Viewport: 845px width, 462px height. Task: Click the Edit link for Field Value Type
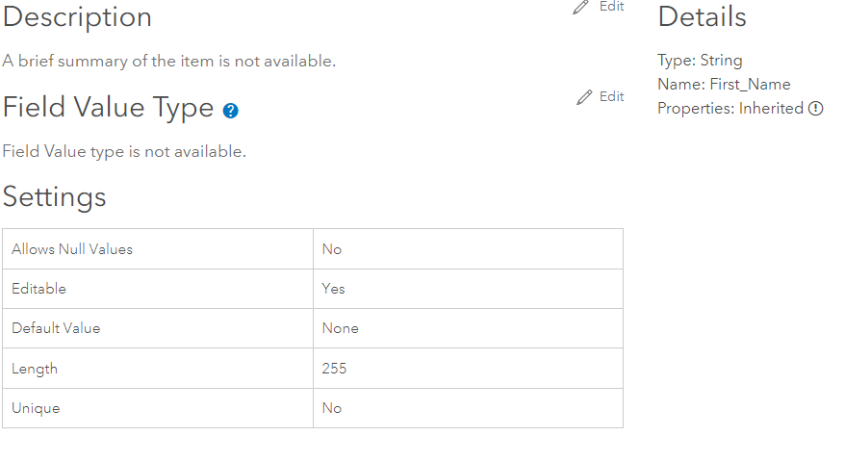[x=611, y=96]
